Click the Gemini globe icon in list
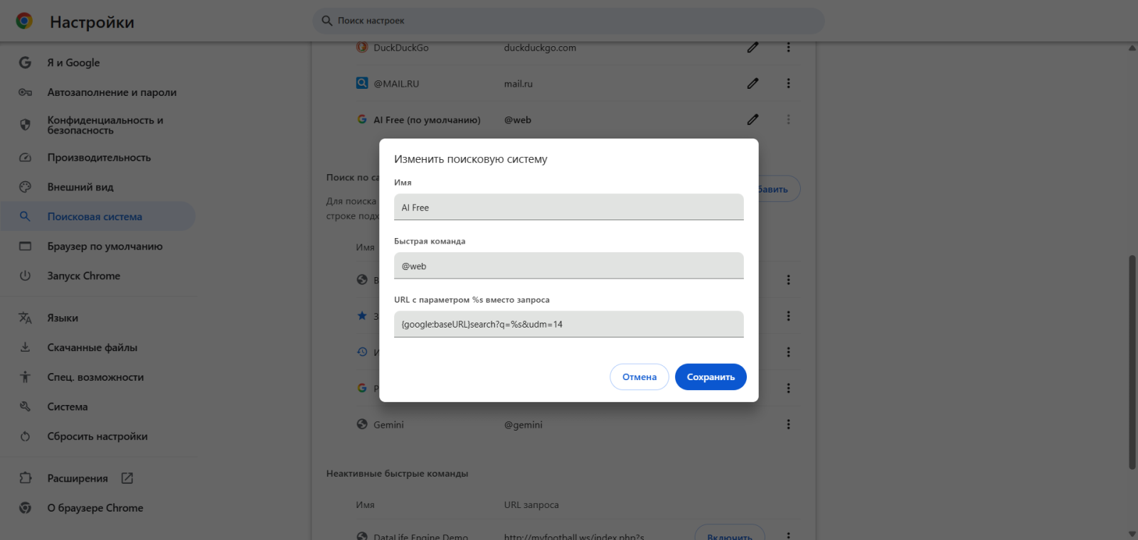1138x540 pixels. pyautogui.click(x=362, y=424)
